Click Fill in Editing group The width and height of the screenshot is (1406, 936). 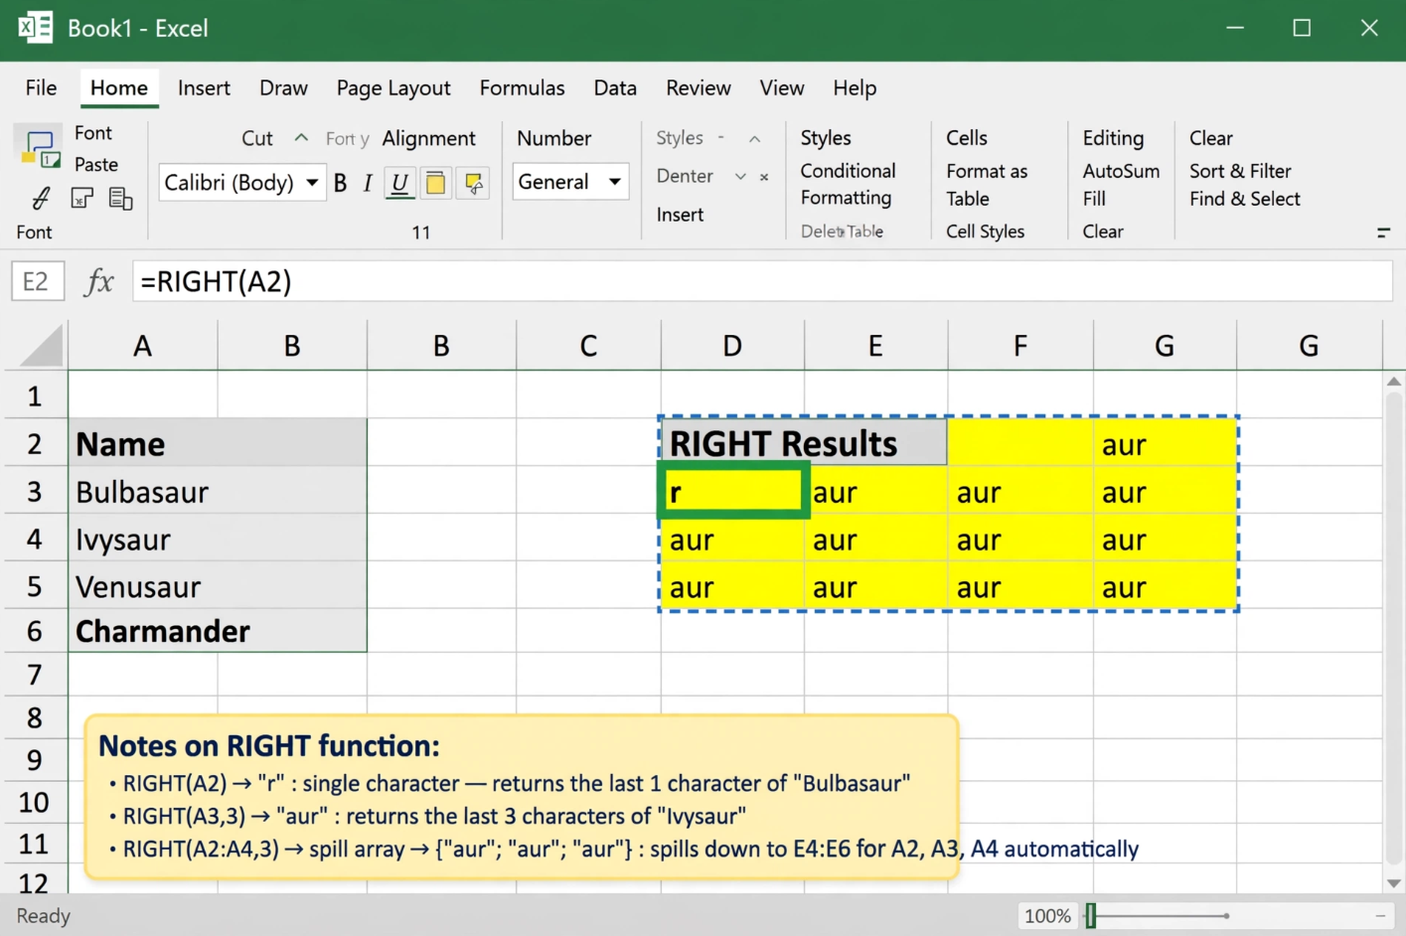pos(1094,199)
